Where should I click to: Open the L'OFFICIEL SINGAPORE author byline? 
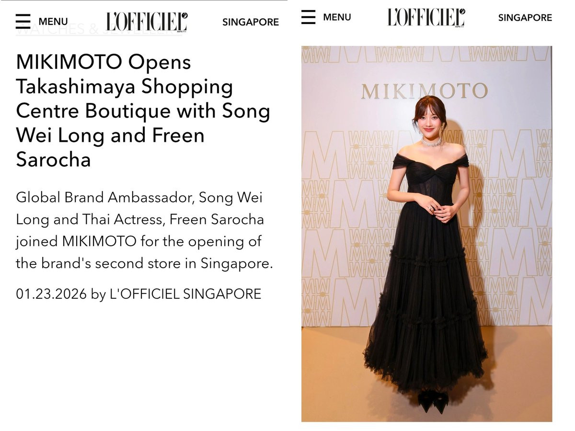tap(185, 294)
